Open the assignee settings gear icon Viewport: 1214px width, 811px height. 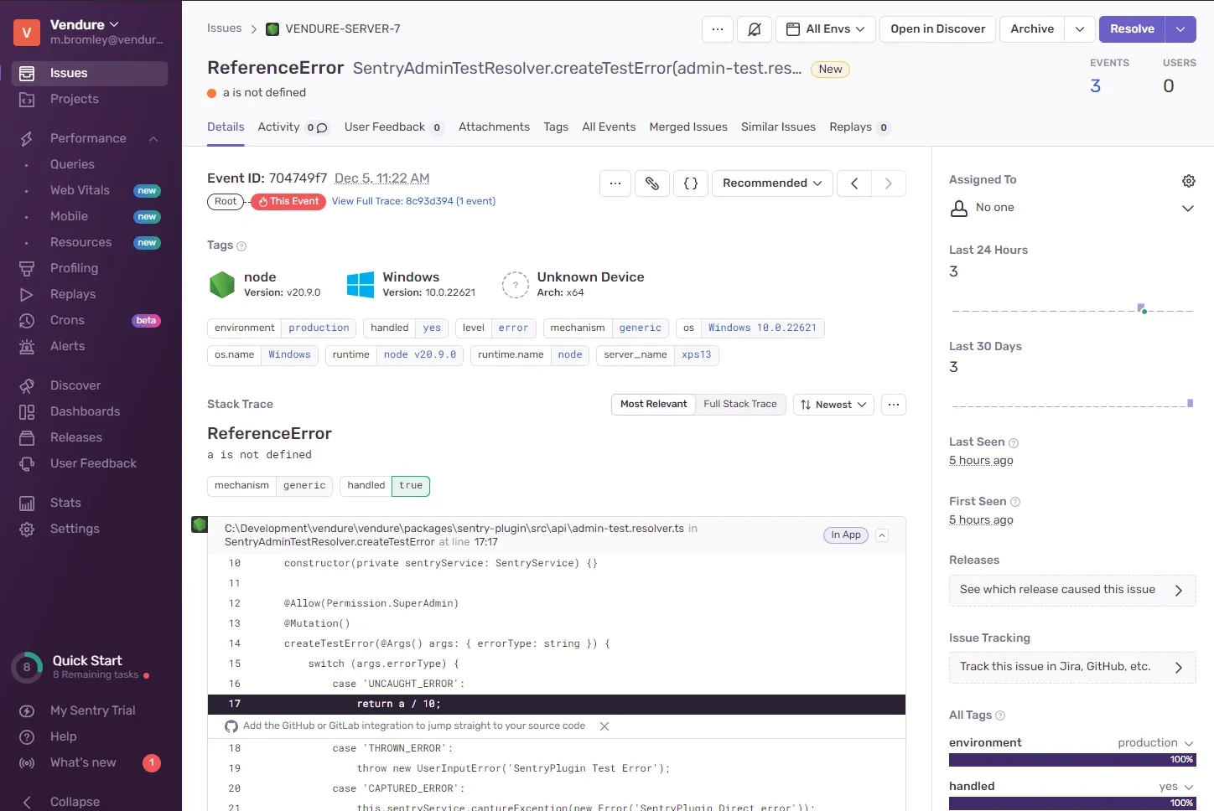tap(1188, 181)
